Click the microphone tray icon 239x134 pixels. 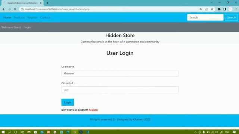coord(204,132)
